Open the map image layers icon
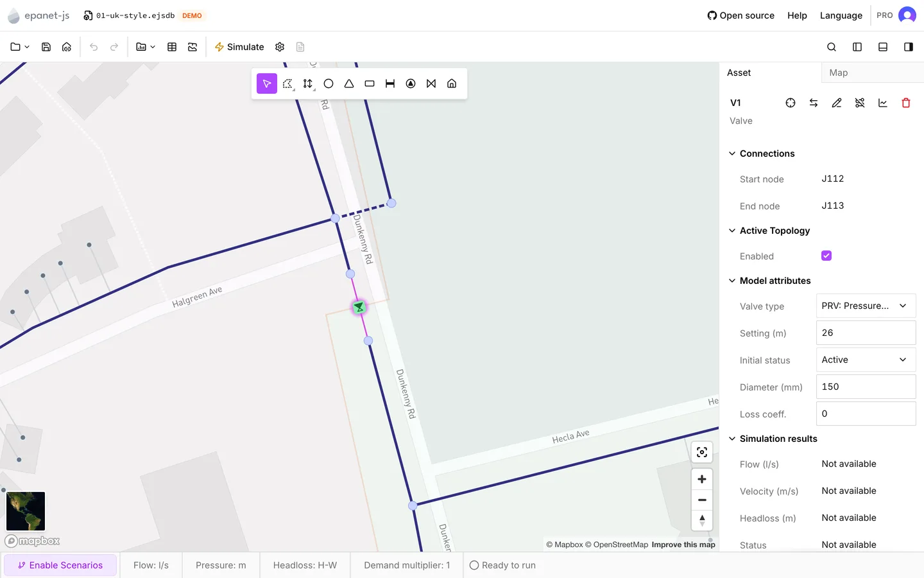 pyautogui.click(x=193, y=47)
